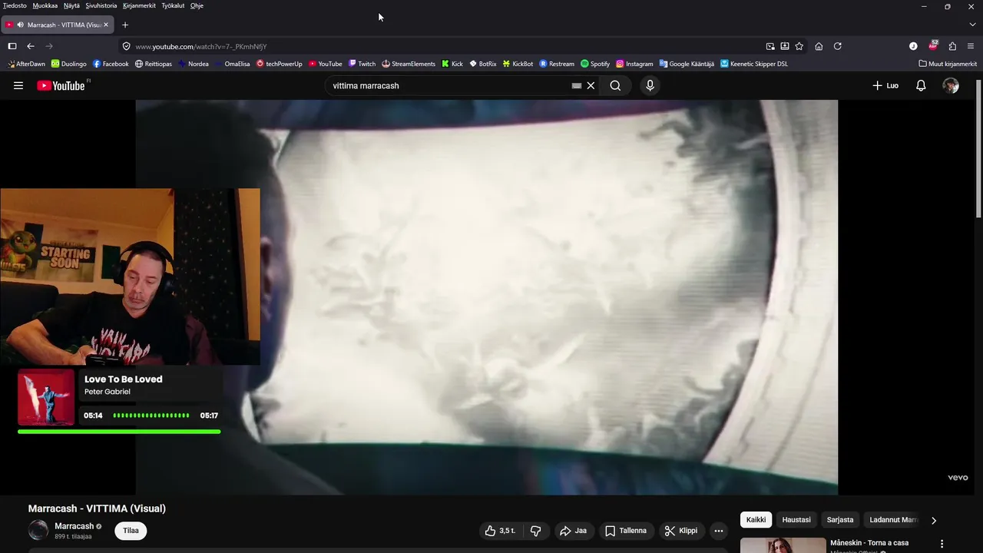Open the Tiedosto menu

tap(15, 5)
